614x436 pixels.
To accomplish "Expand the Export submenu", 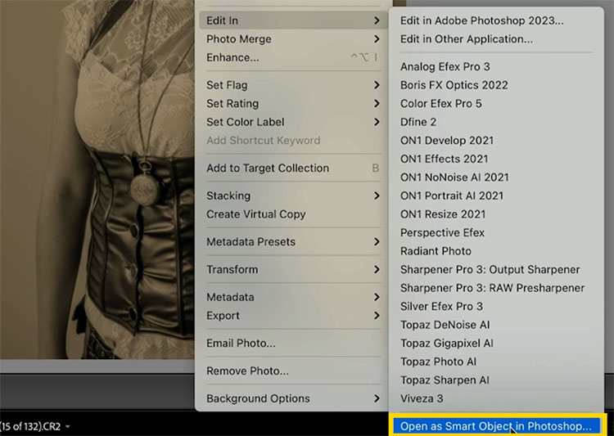I will tap(293, 316).
